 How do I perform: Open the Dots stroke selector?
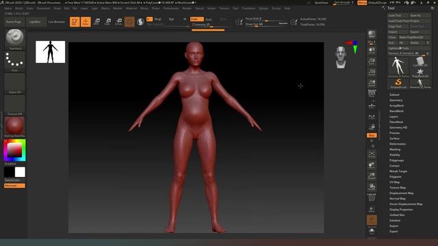click(15, 61)
